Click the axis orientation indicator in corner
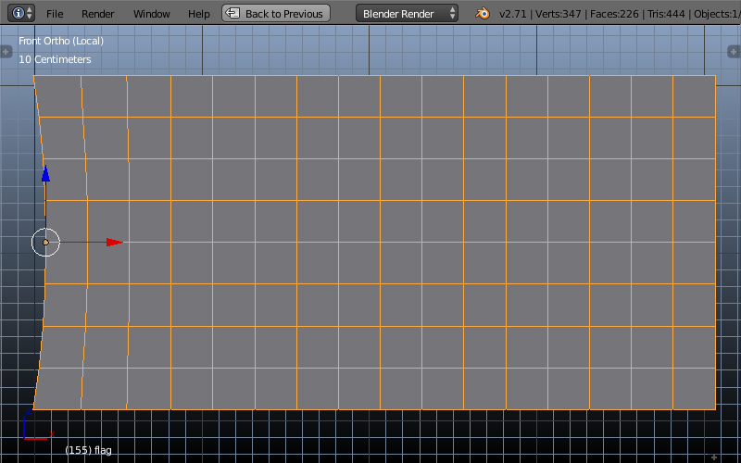The width and height of the screenshot is (741, 463). pyautogui.click(x=38, y=426)
